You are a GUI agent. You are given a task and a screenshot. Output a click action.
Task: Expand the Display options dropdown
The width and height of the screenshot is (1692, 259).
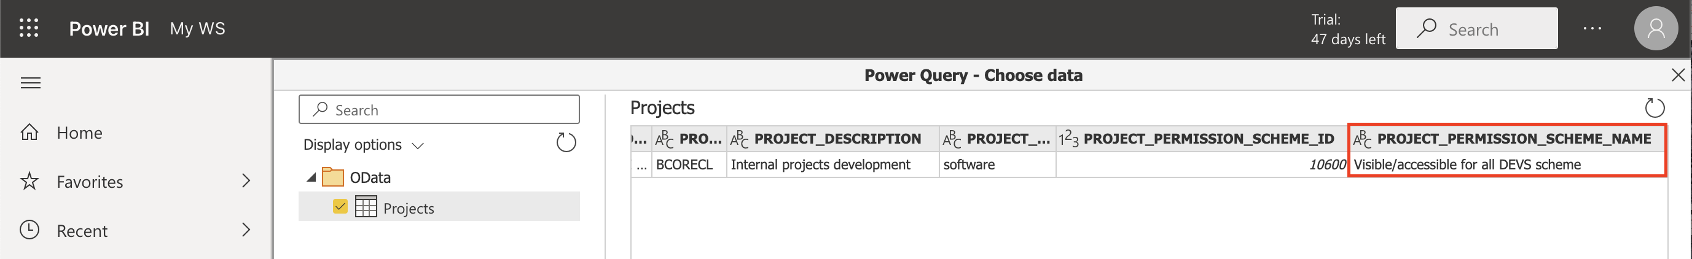point(363,145)
